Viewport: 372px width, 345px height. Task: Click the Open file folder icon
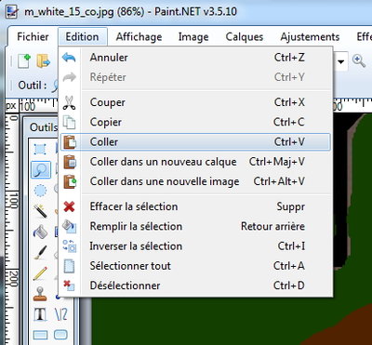44,60
